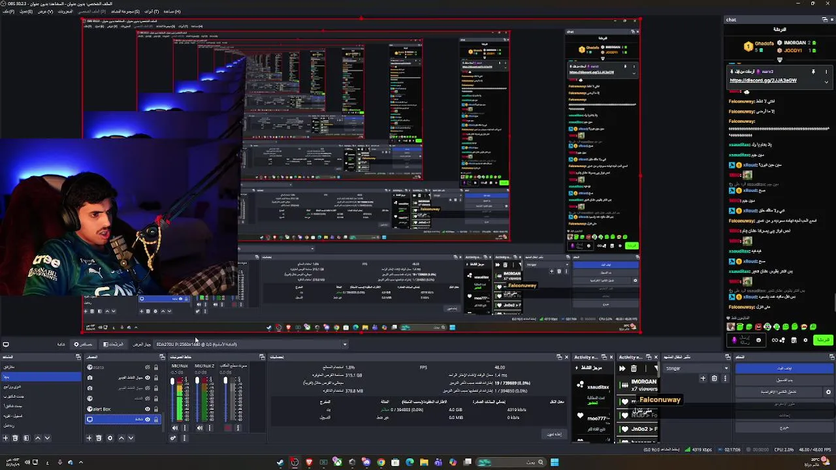Expand the pinned message chevron in chat
The width and height of the screenshot is (836, 470).
coord(826,82)
